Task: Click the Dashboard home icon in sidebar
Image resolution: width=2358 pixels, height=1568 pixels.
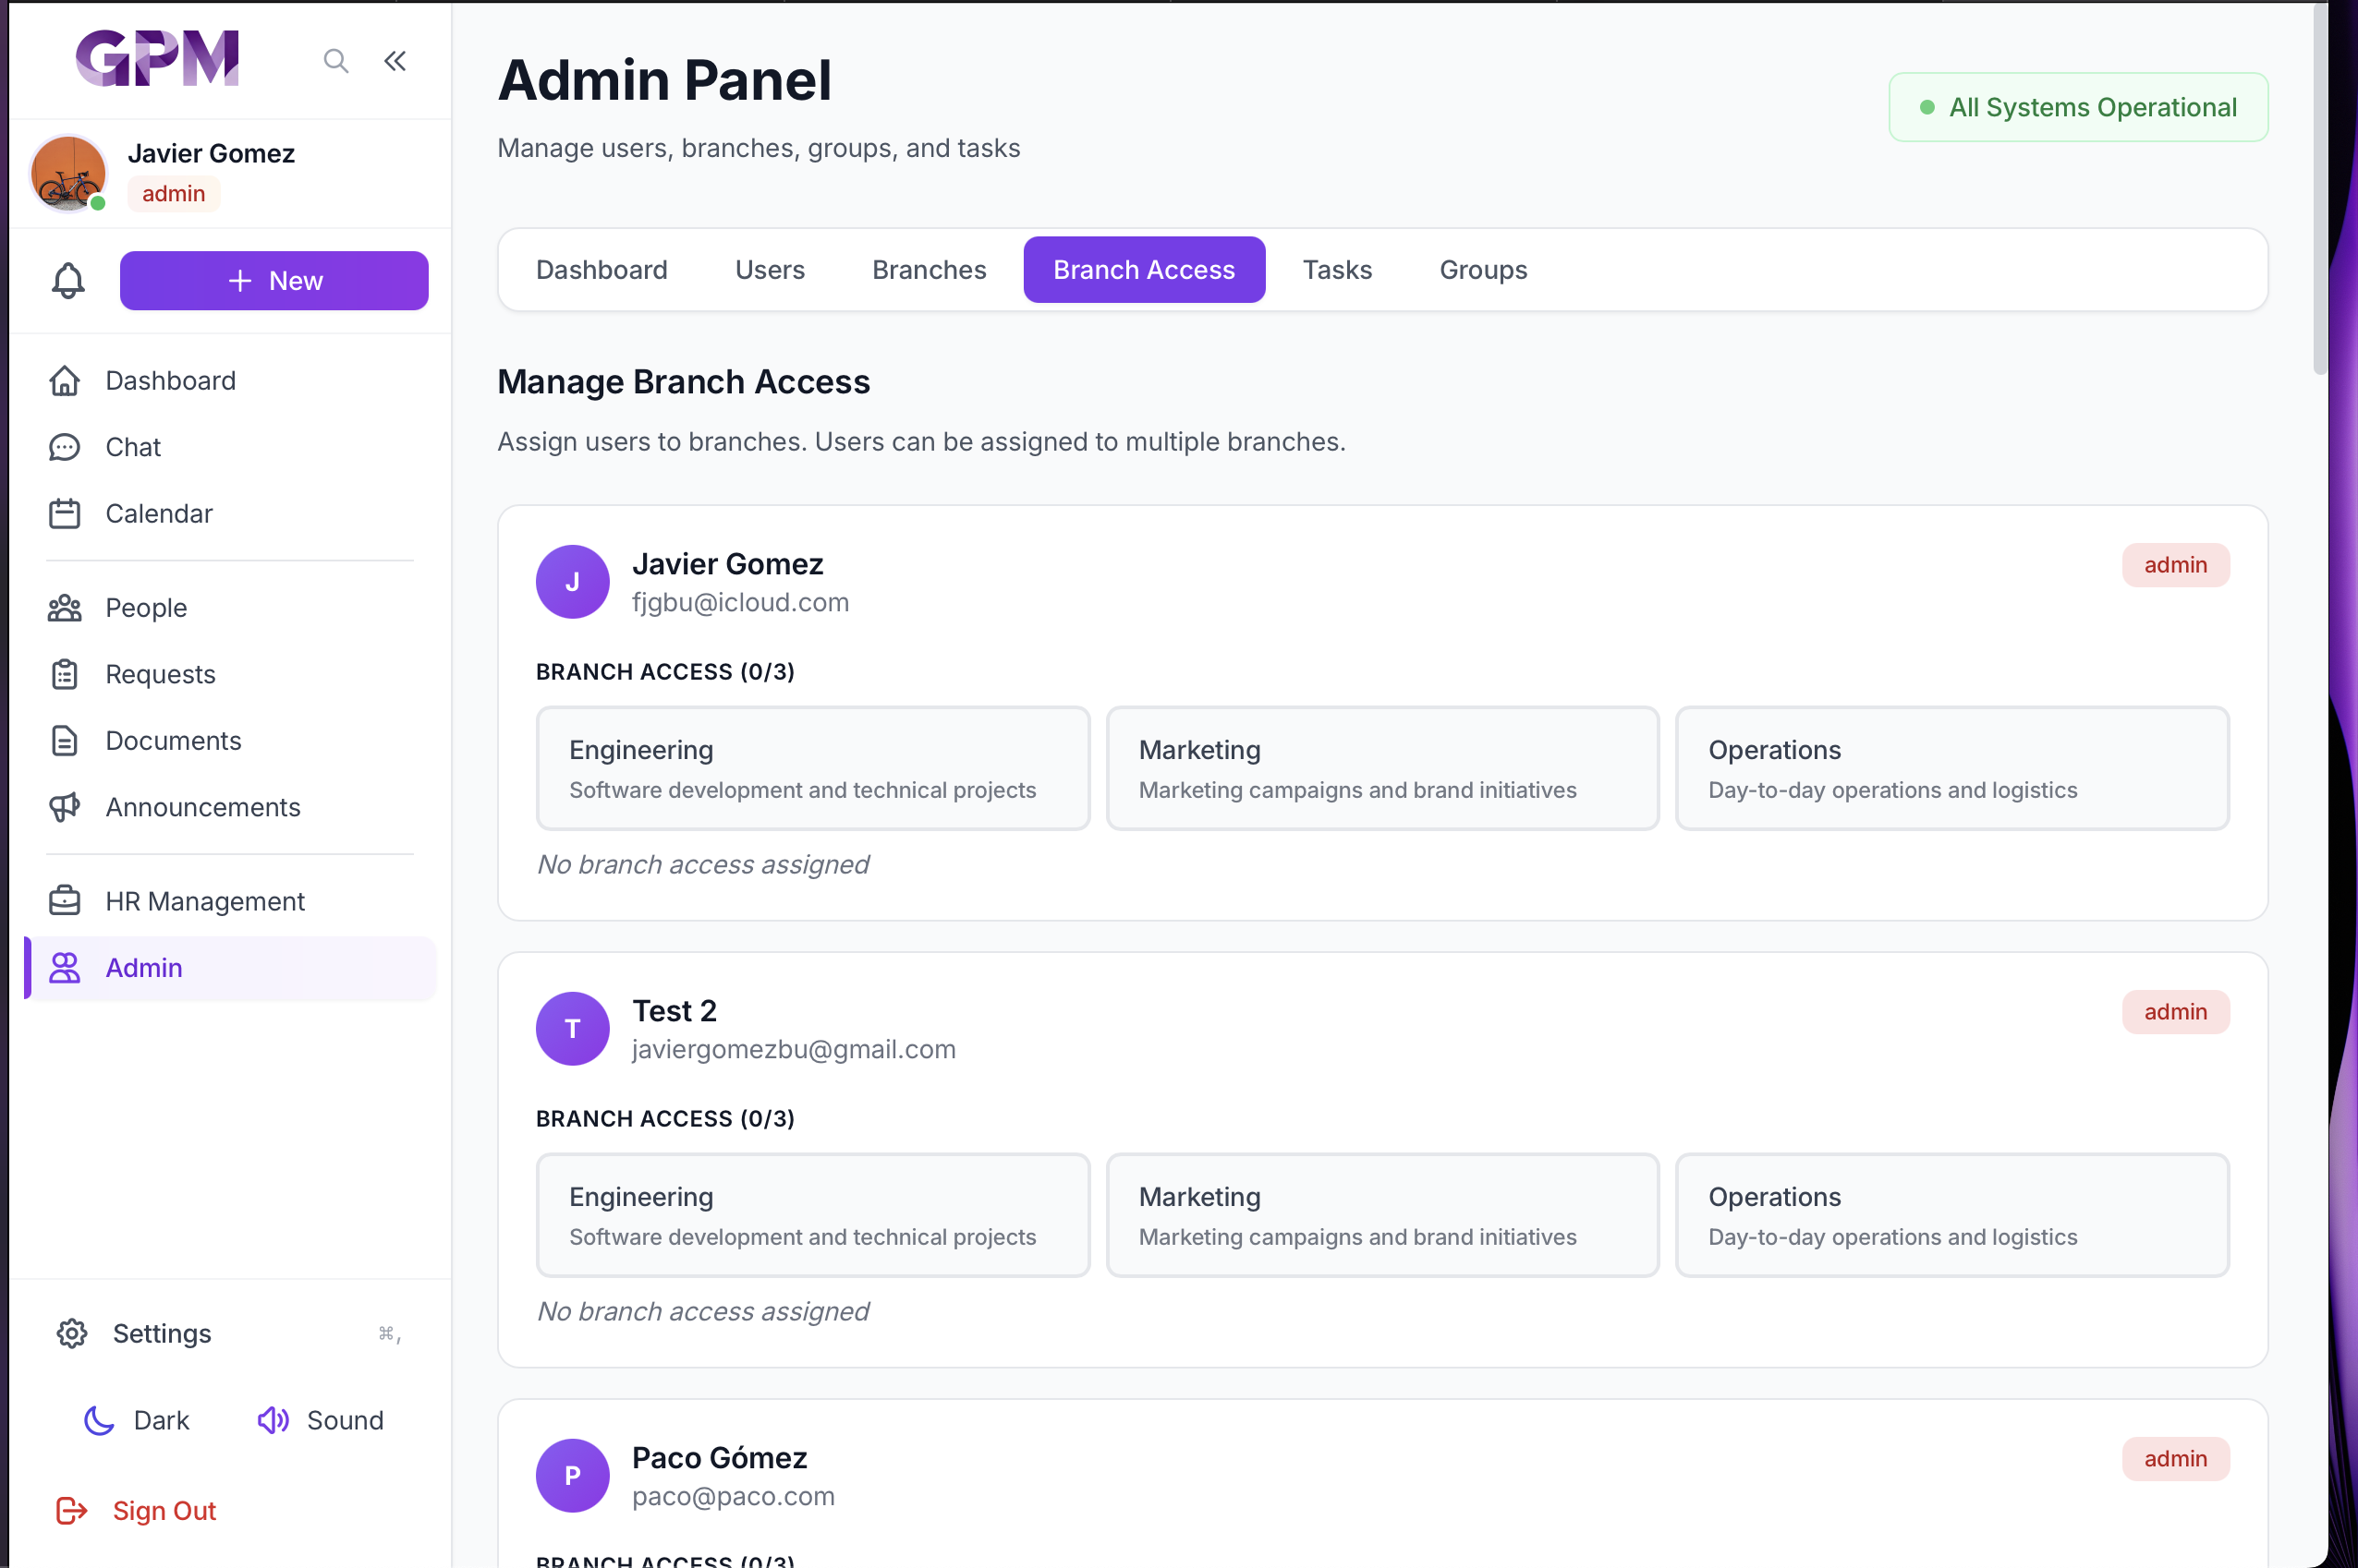Action: point(65,380)
